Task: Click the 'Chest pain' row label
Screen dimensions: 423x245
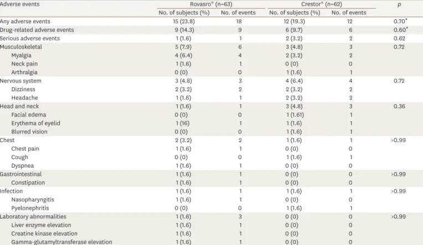Action: click(25, 149)
